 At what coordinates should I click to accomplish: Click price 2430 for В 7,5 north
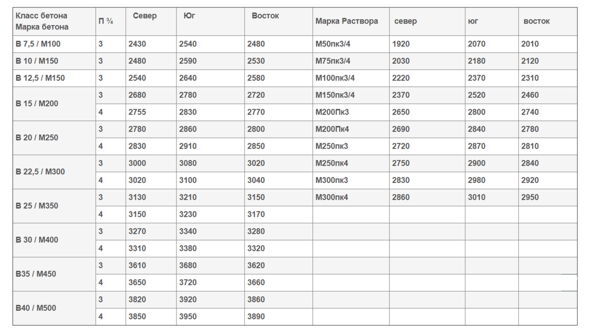pos(151,44)
